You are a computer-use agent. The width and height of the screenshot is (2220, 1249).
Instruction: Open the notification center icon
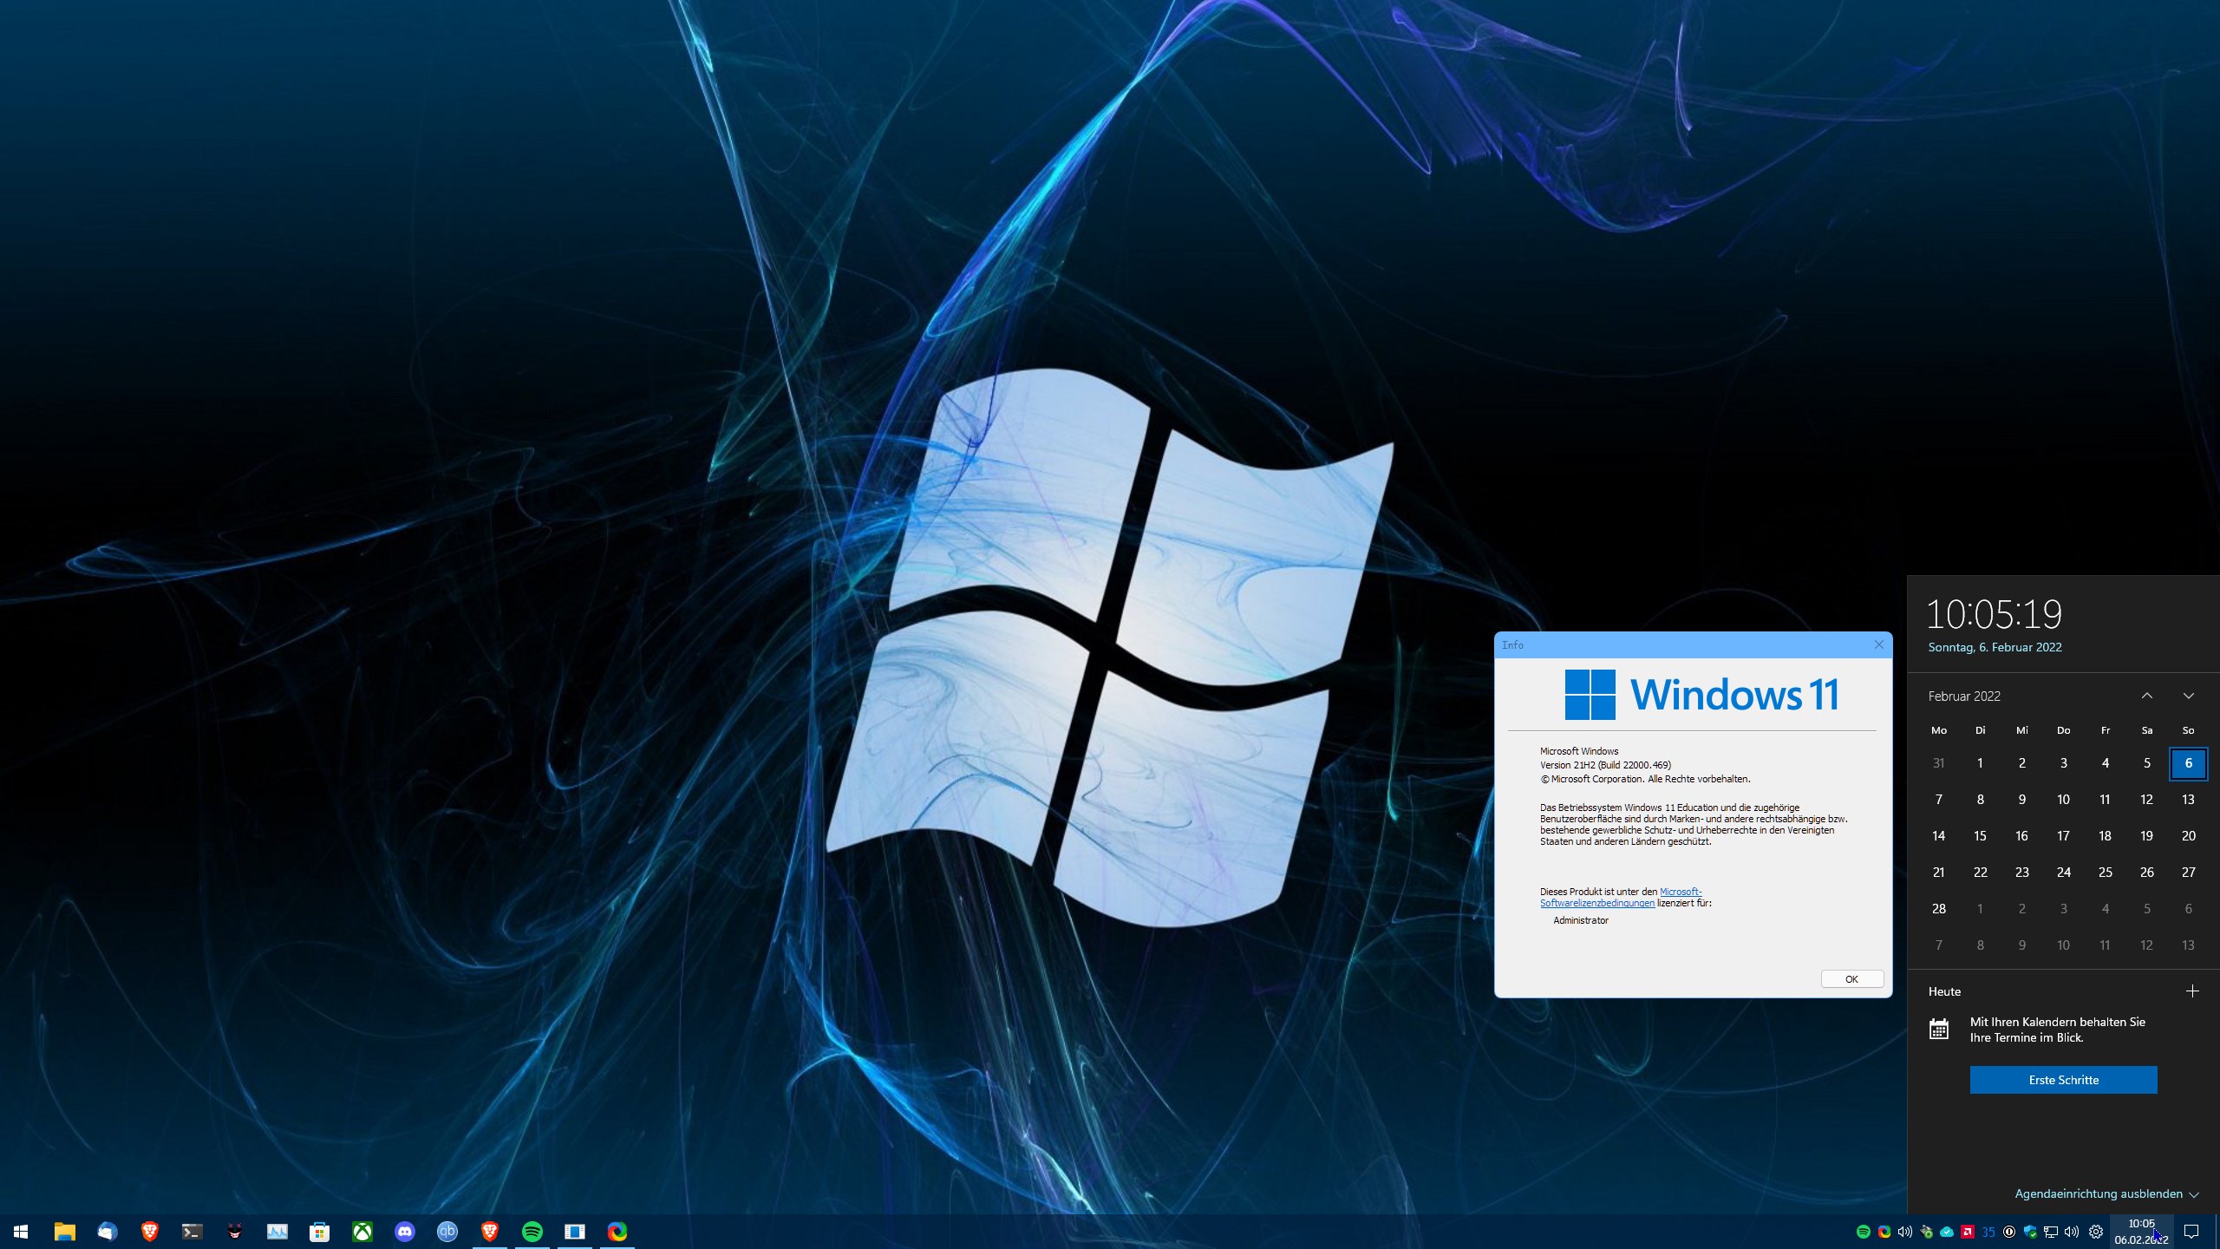point(2191,1231)
